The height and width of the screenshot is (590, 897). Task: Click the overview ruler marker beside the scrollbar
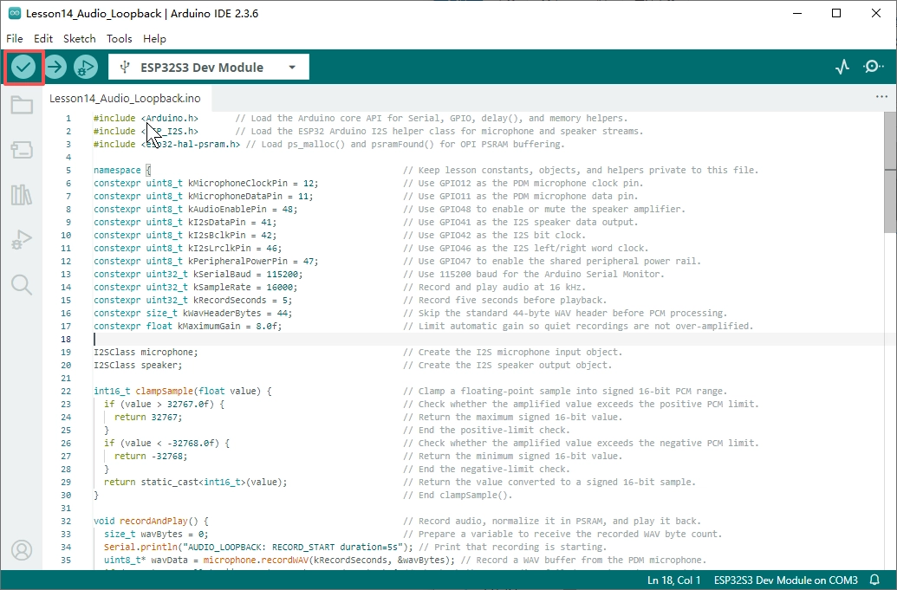(x=890, y=170)
